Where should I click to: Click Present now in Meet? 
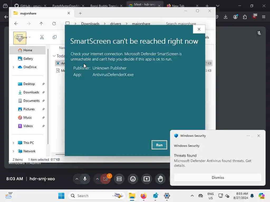pyautogui.click(x=147, y=179)
